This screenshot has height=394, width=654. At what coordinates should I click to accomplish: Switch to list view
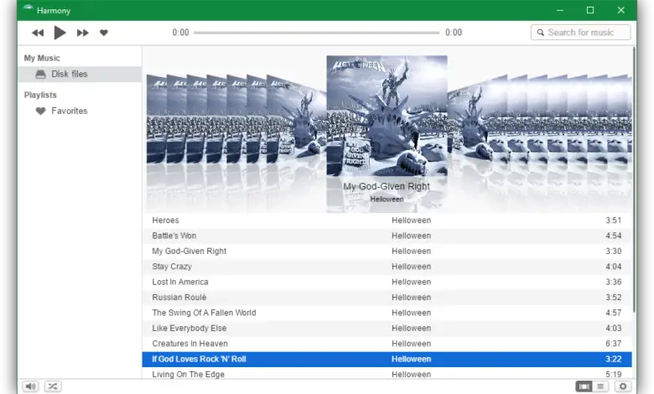[x=600, y=386]
